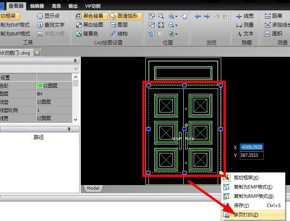Image resolution: width=290 pixels, height=221 pixels.
Task: Expand the properties panel object dropdown
Action: (75, 69)
